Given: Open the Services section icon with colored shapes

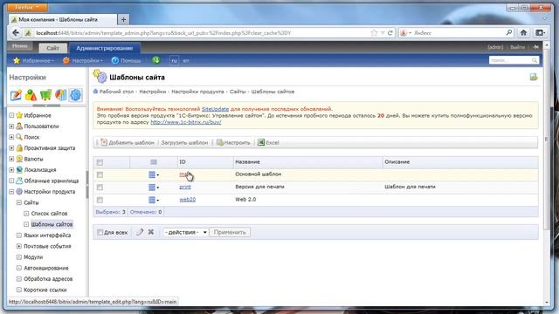Looking at the screenshot, I should click(x=31, y=95).
